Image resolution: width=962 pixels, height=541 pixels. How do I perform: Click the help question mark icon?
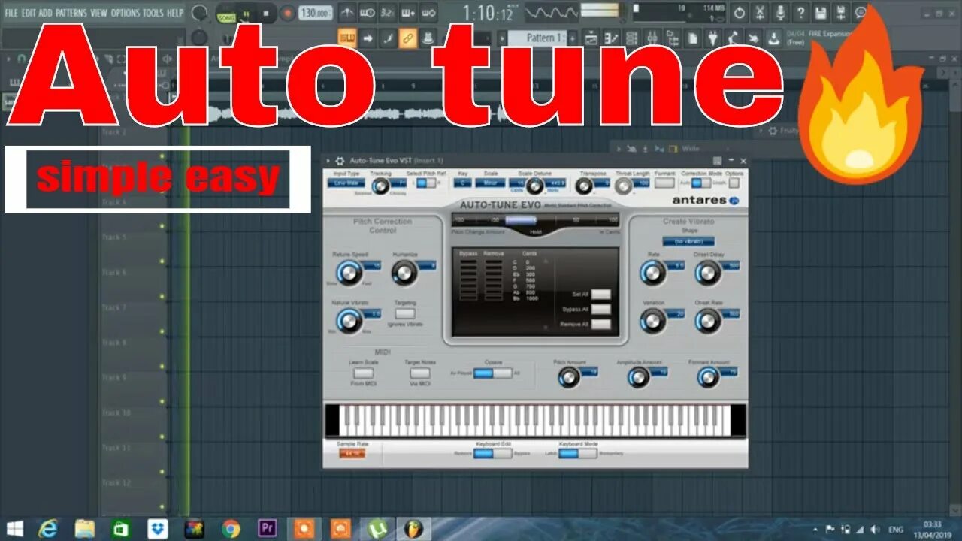pos(800,13)
